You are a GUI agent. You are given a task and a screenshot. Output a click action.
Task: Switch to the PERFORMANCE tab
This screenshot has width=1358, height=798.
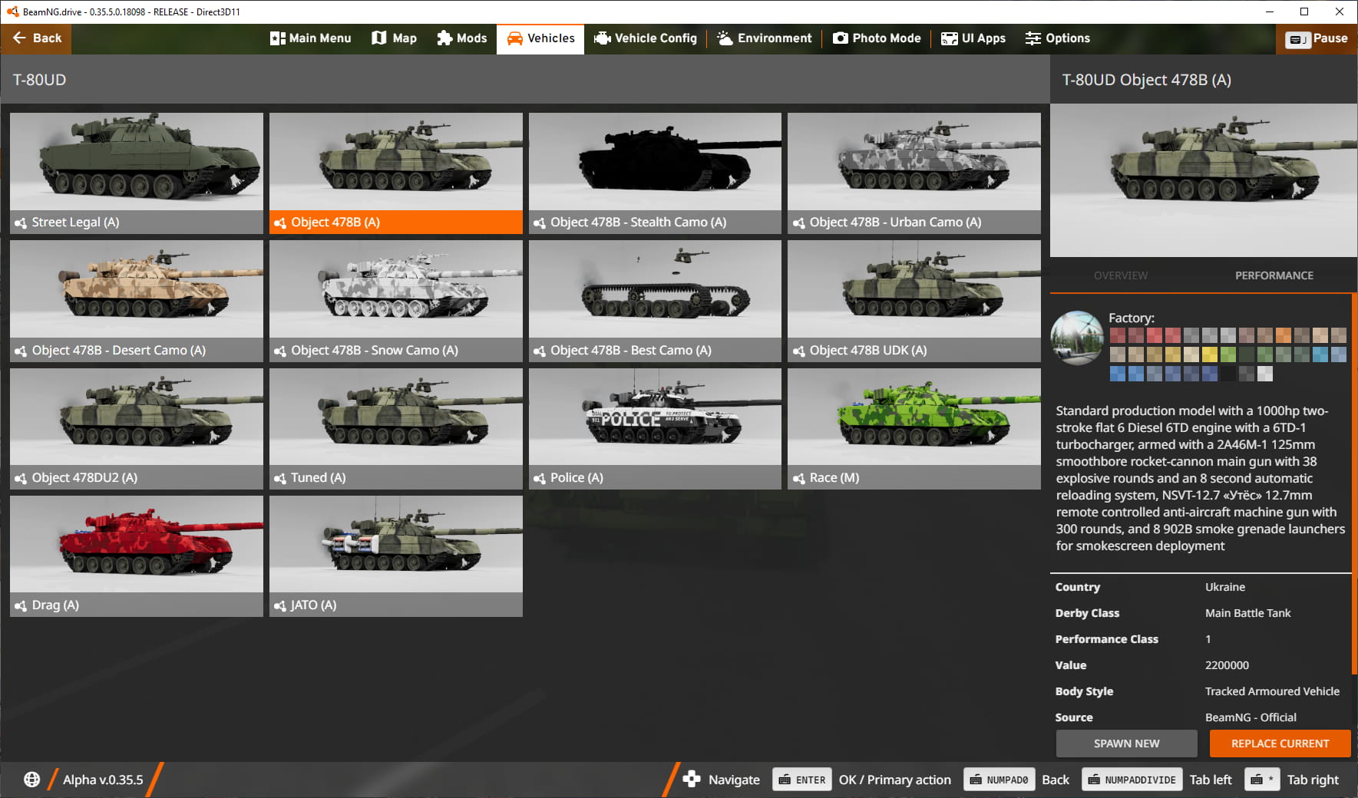1274,275
